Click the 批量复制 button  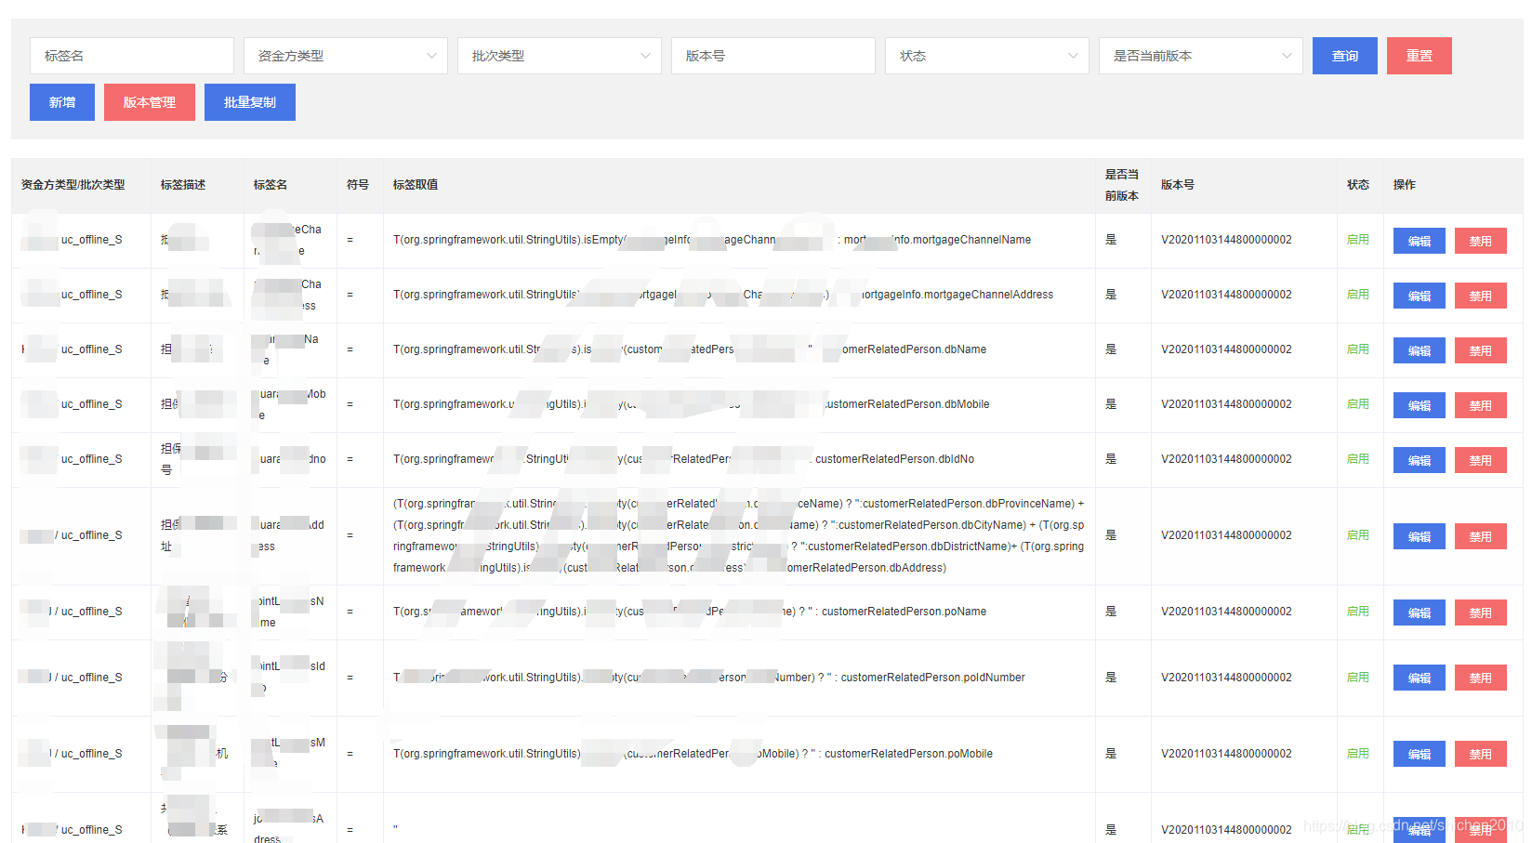[x=250, y=102]
